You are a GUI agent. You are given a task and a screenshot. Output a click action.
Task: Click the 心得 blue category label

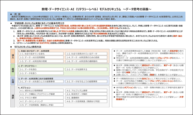(x=13, y=81)
